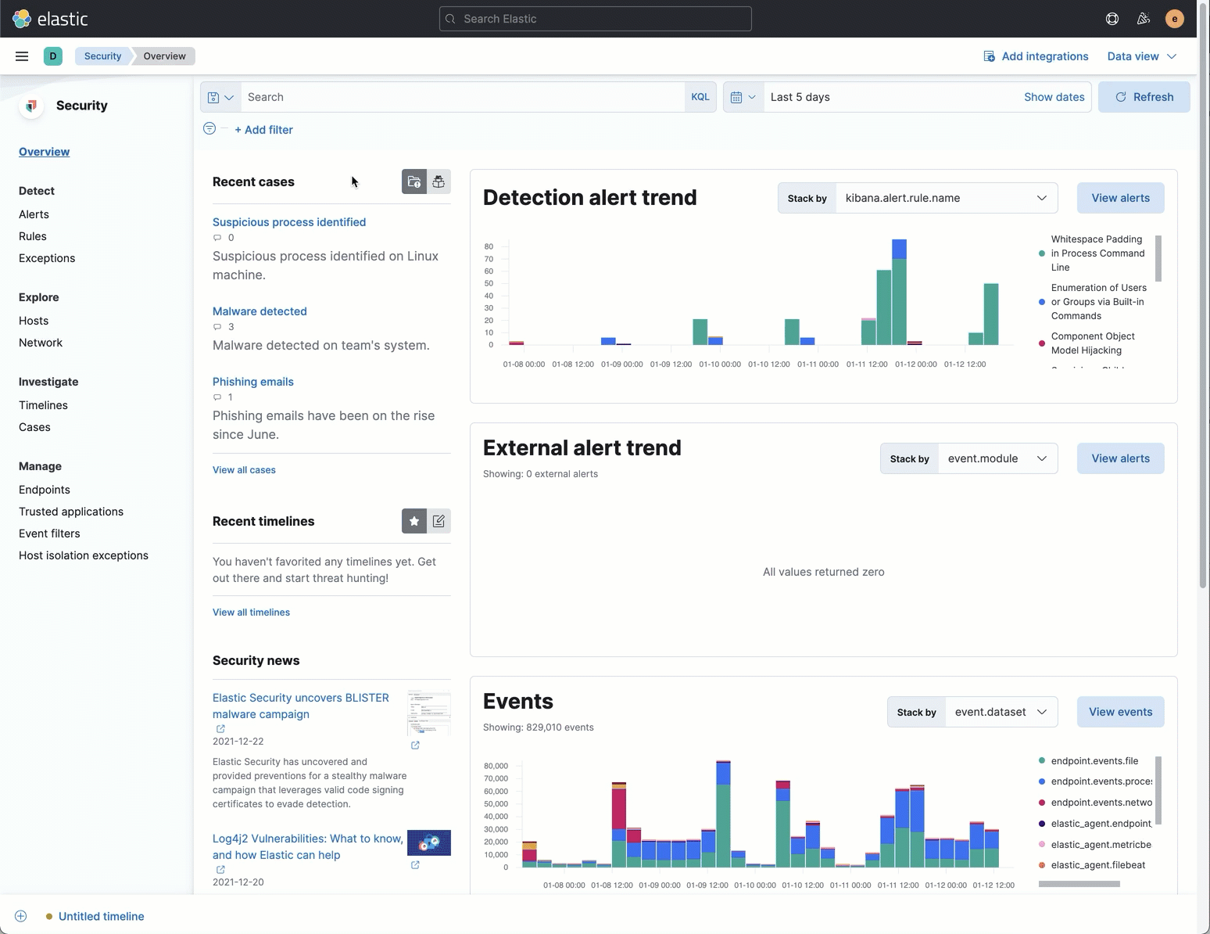Viewport: 1210px width, 934px height.
Task: Open the newsfeed icon in header
Action: tap(1144, 19)
